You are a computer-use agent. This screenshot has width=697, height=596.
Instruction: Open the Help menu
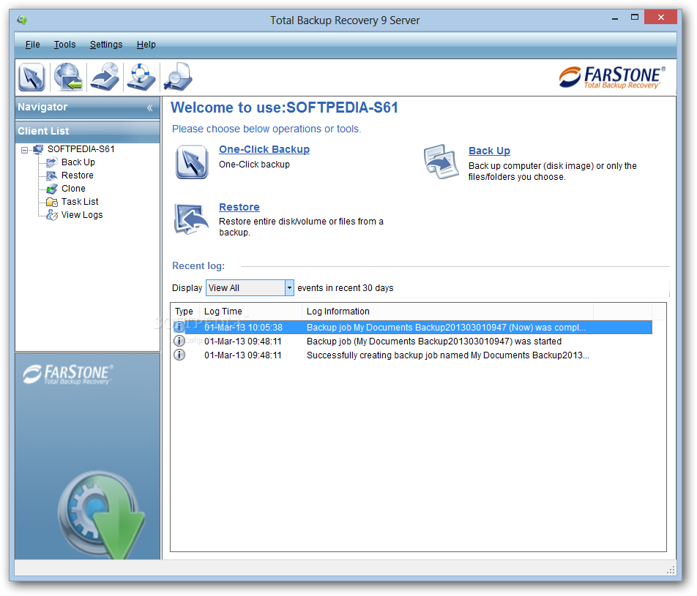pos(146,45)
